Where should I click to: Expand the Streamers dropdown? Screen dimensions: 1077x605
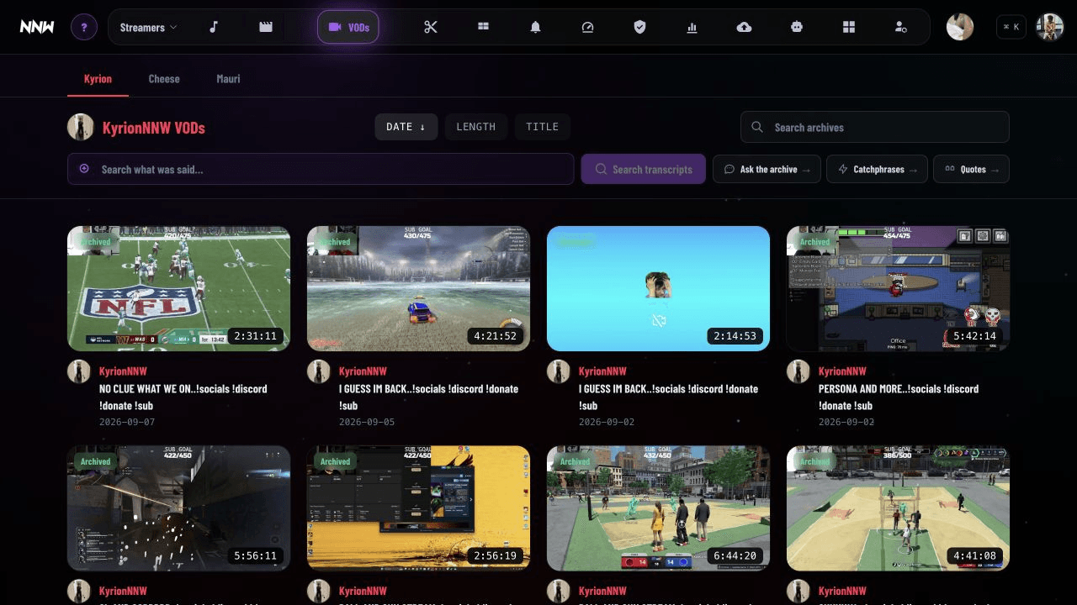click(148, 27)
